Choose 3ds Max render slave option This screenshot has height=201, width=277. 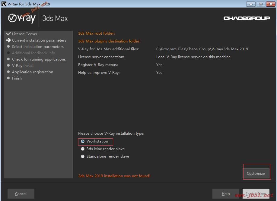click(x=82, y=149)
